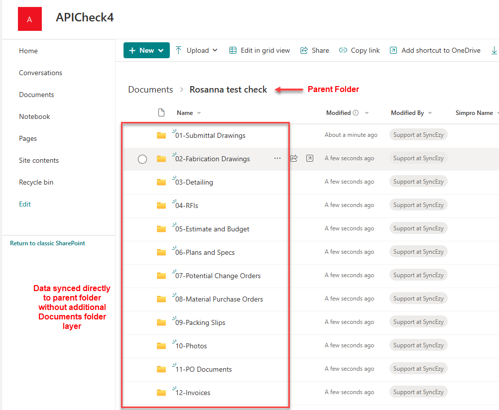Go to Site contents in left navigation
The height and width of the screenshot is (410, 499).
coord(39,160)
